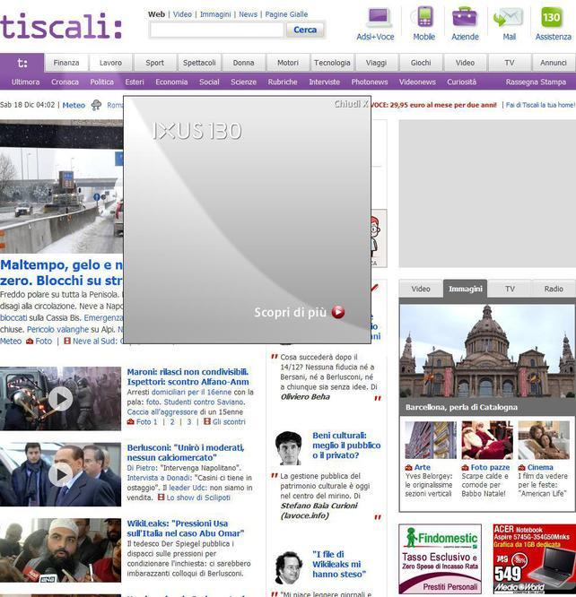The image size is (576, 597).
Task: Open the Annunci tab
Action: [x=554, y=63]
